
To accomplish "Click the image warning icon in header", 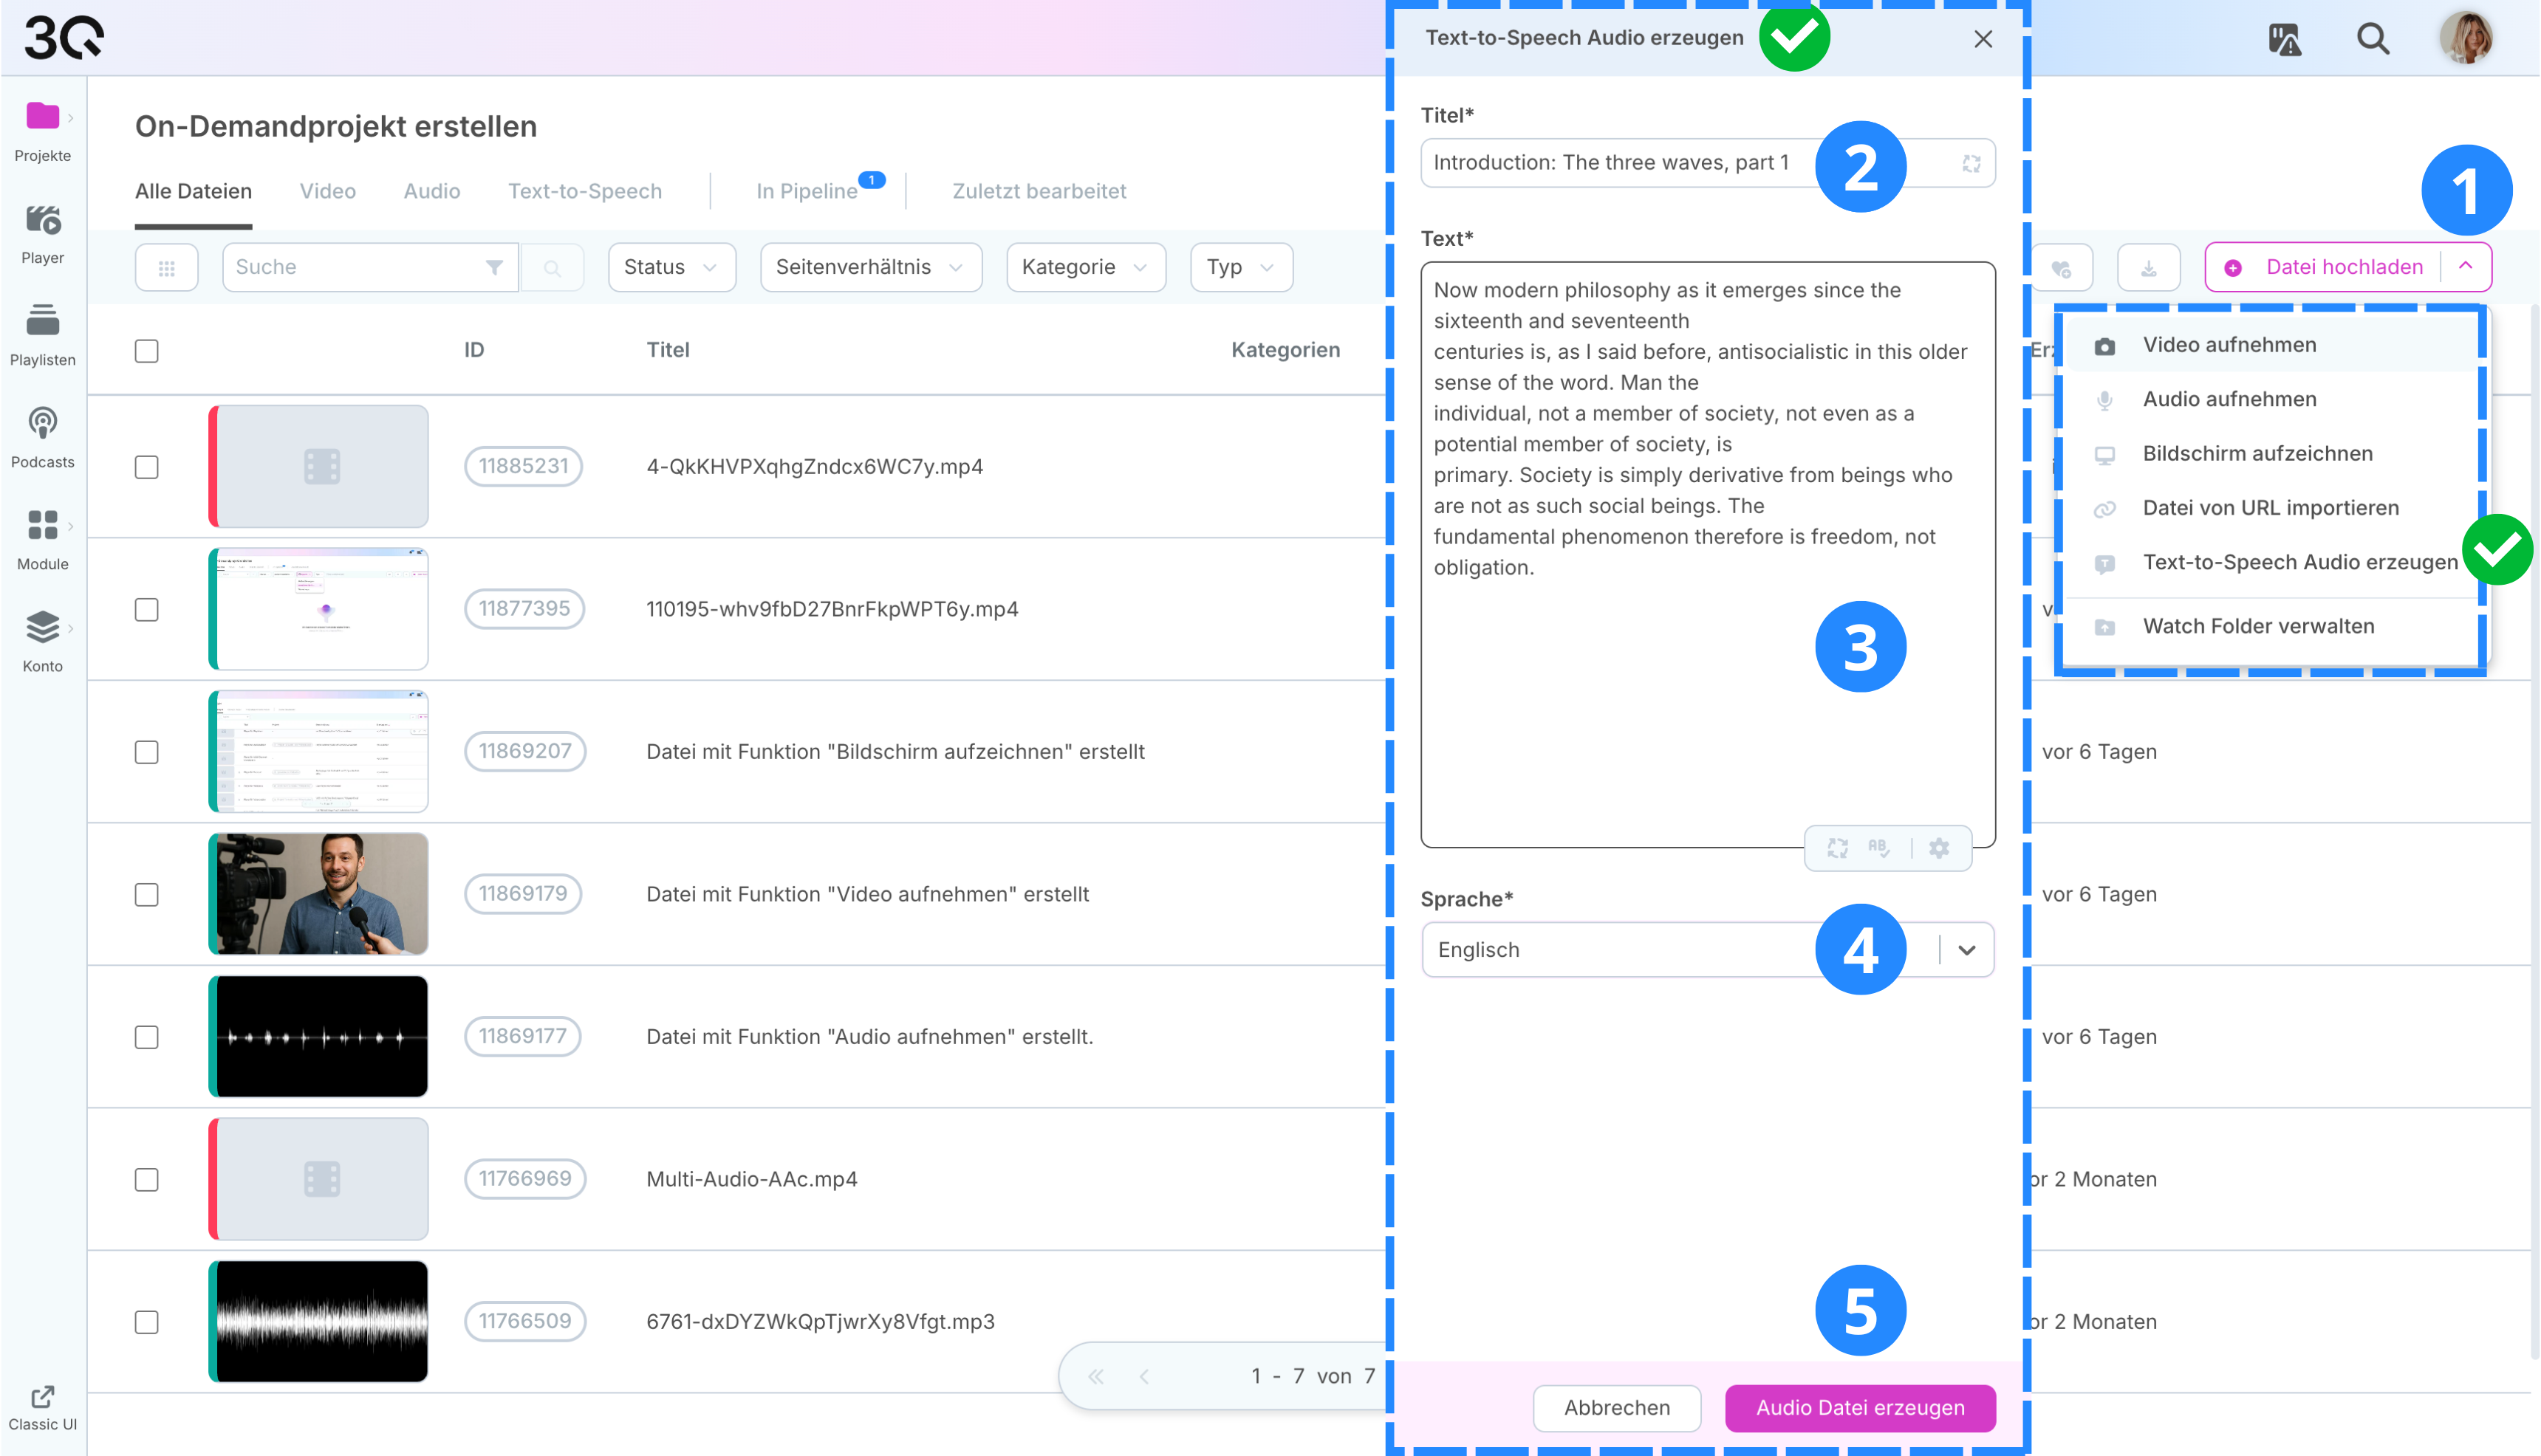I will 2284,39.
